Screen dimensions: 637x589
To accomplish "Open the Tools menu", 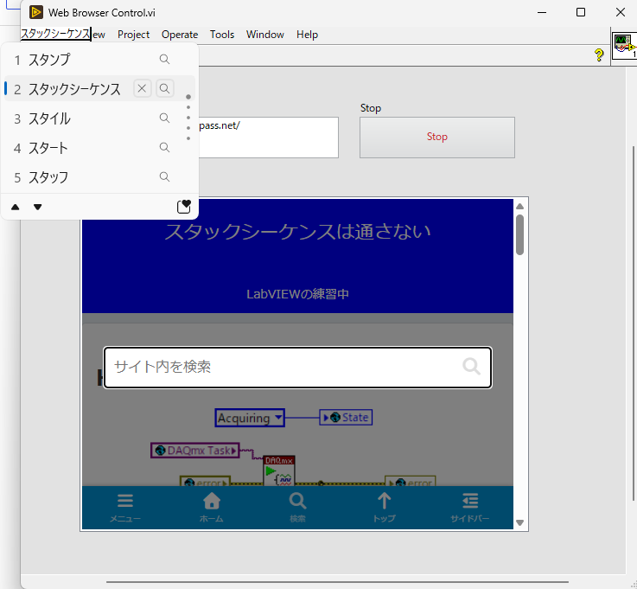I will point(222,35).
